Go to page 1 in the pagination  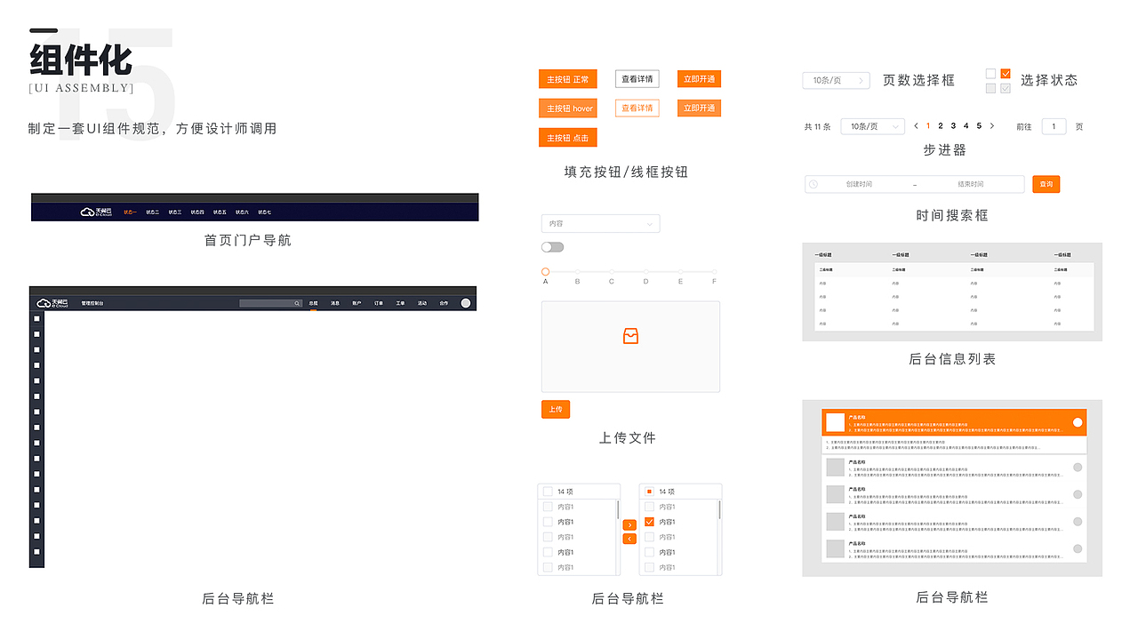coord(928,126)
